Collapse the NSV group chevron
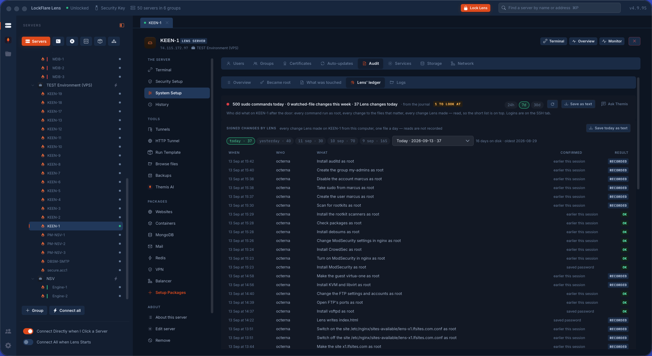 pyautogui.click(x=33, y=279)
